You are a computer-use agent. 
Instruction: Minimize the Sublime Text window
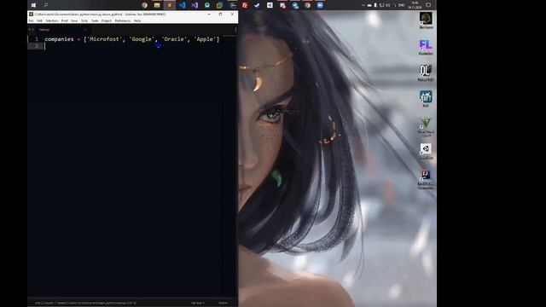pyautogui.click(x=209, y=14)
